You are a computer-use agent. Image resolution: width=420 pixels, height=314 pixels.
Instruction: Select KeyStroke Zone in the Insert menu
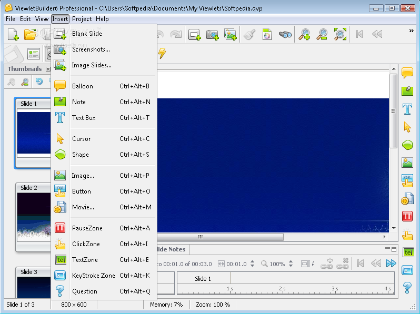click(x=104, y=276)
